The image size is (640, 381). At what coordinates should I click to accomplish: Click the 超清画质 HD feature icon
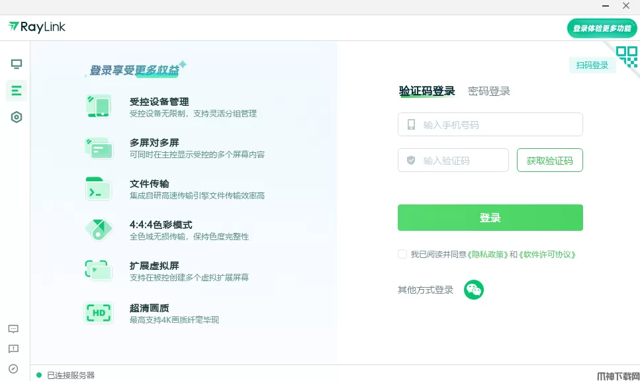pos(99,312)
